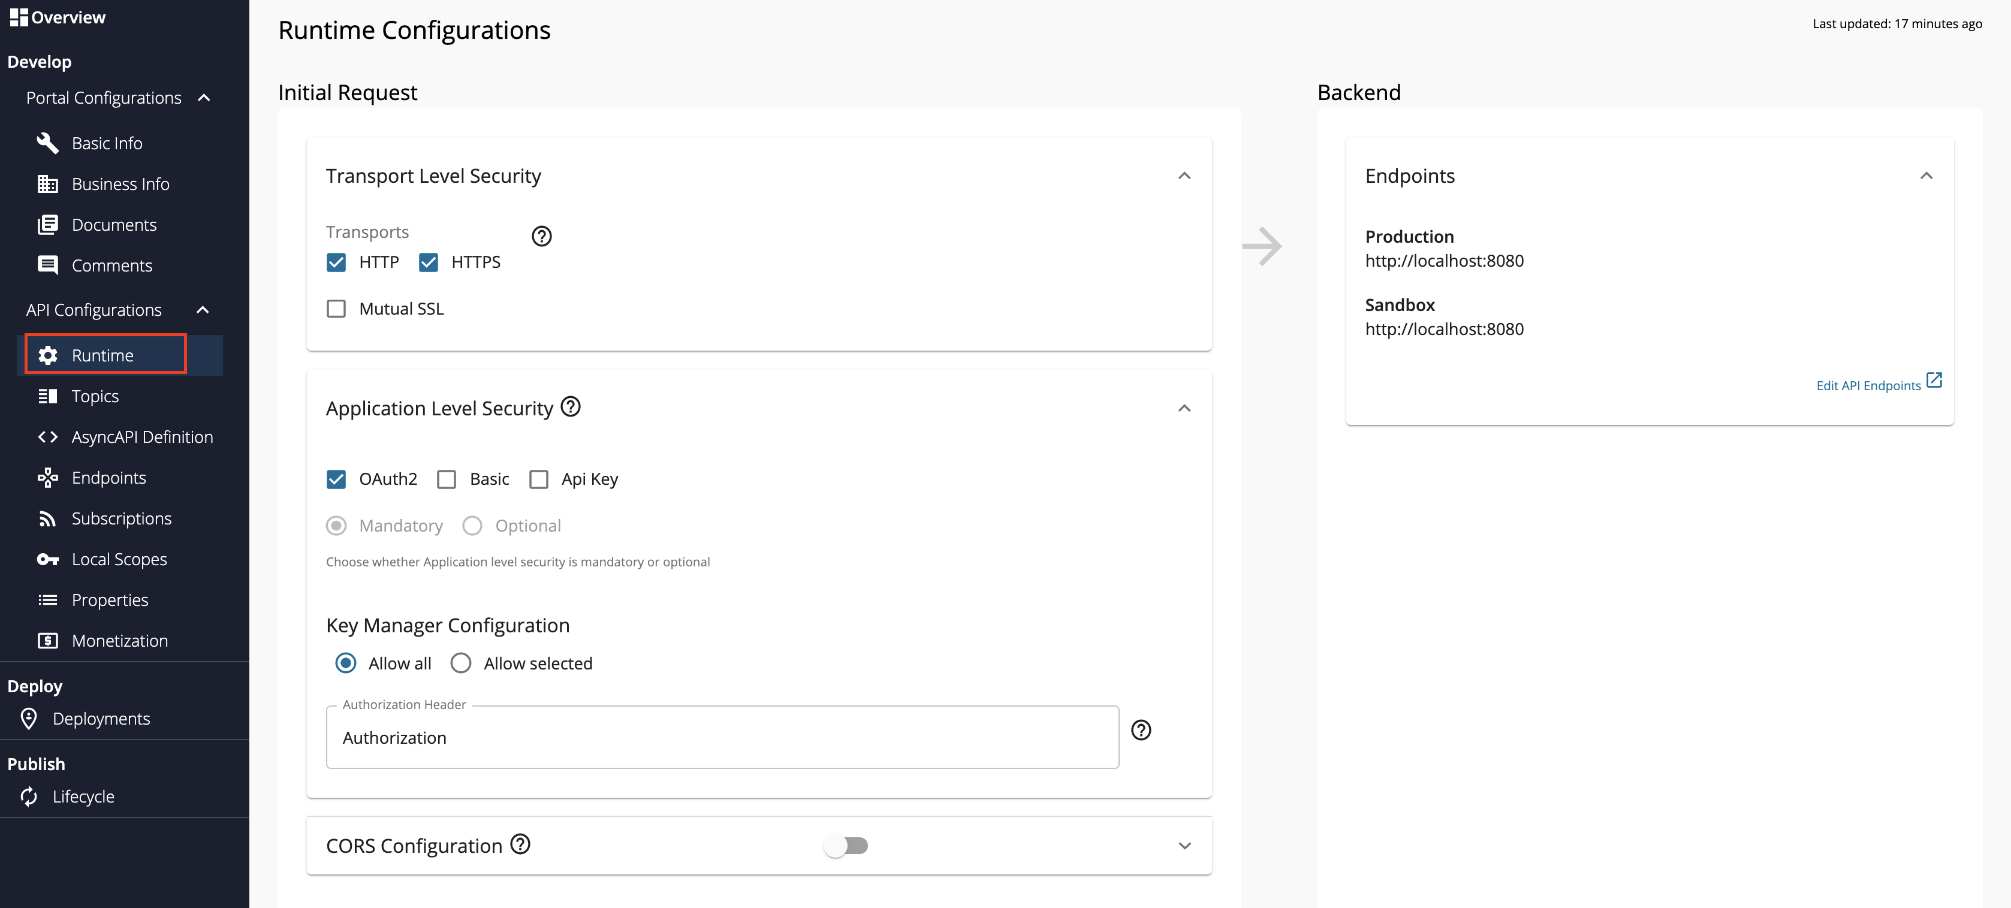Click the Business Info building icon
2011x908 pixels.
[47, 183]
